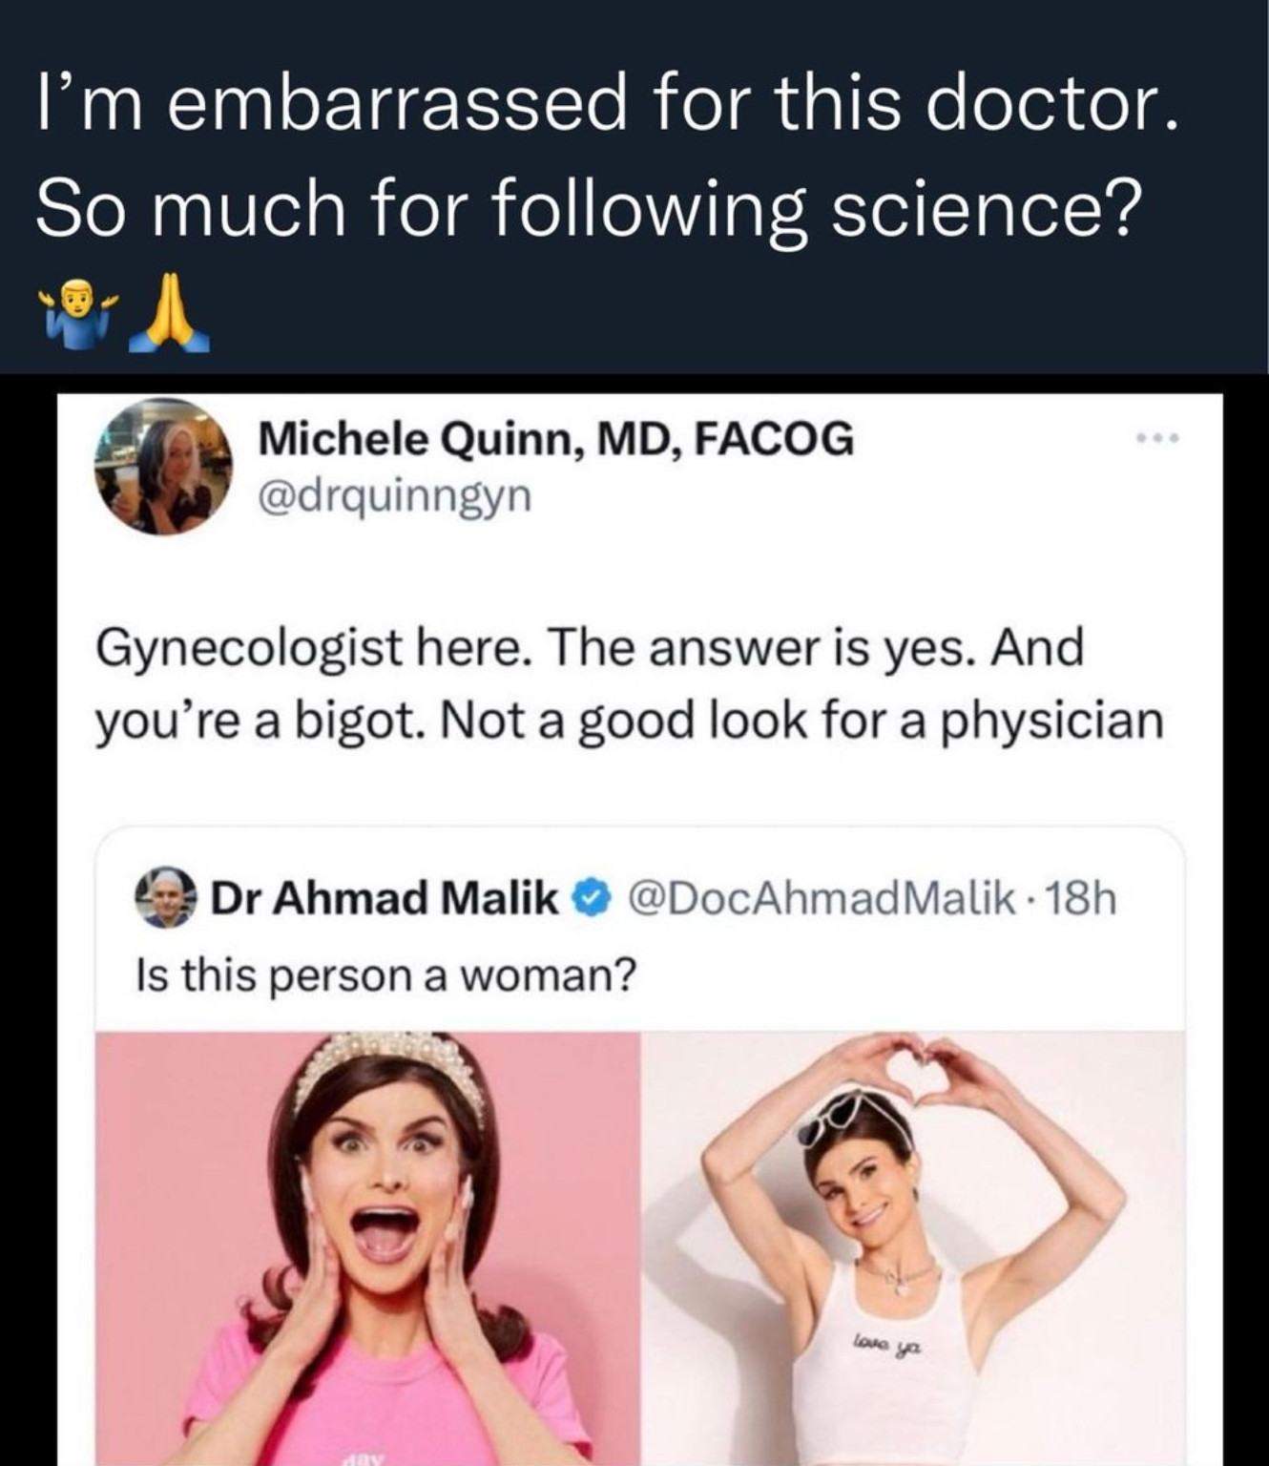Click the "Is this person a woman?" text

tap(386, 974)
